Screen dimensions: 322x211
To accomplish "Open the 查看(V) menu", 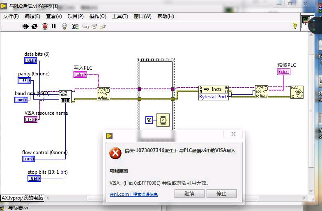I will pos(54,16).
